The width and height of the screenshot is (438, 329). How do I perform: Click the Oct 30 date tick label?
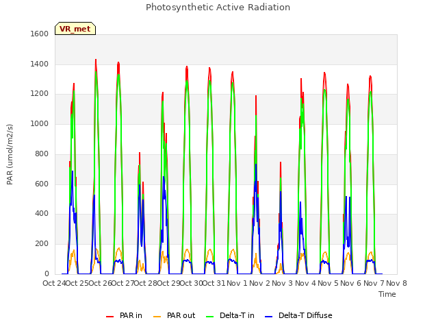(x=191, y=283)
